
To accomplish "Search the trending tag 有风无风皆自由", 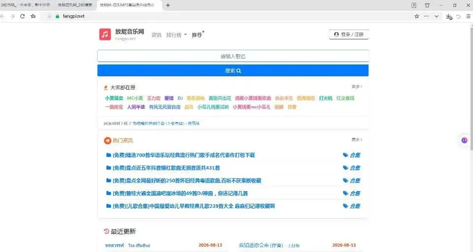I will pyautogui.click(x=165, y=107).
